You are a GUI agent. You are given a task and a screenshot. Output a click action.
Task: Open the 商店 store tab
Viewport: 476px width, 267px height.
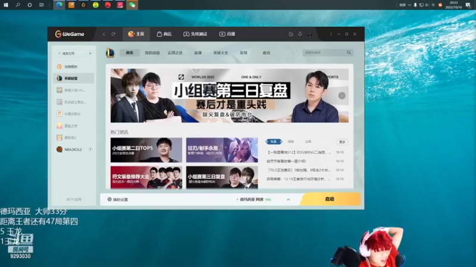pyautogui.click(x=164, y=34)
